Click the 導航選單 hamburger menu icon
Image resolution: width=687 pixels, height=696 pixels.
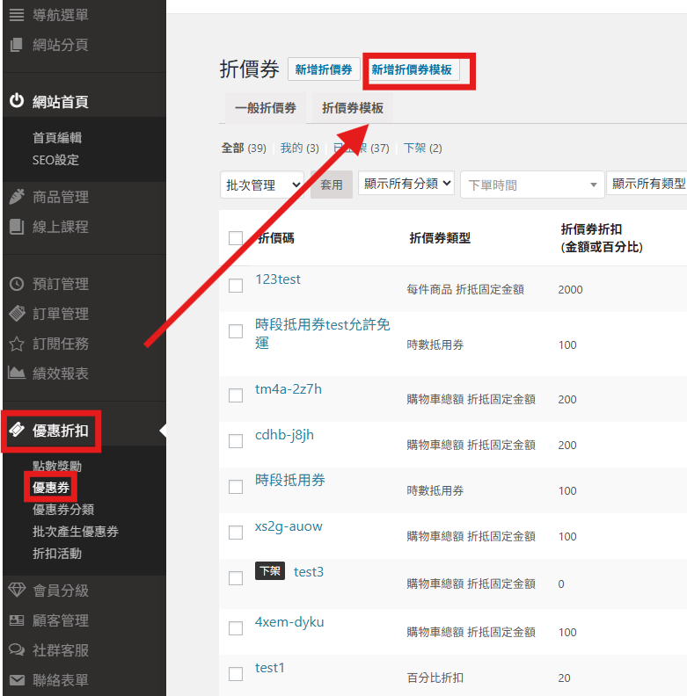click(16, 15)
